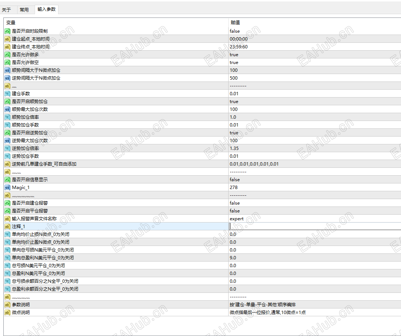Click the bool icon beside 是否开启时段限制
Viewport: 401px width, 336px height.
tap(7, 31)
